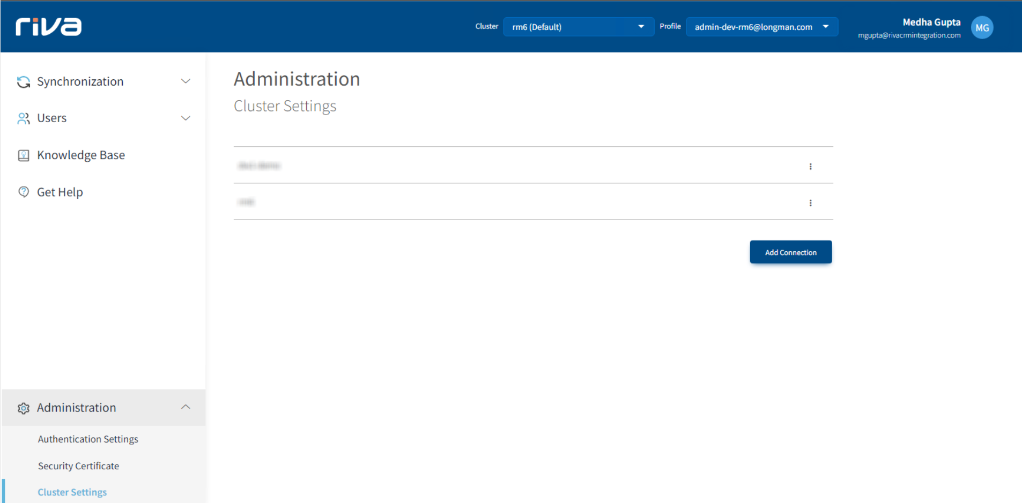Click the Add Connection button

point(791,252)
